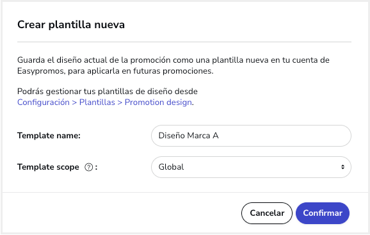Click the Template scope help question-mark icon
The width and height of the screenshot is (370, 235).
point(89,167)
